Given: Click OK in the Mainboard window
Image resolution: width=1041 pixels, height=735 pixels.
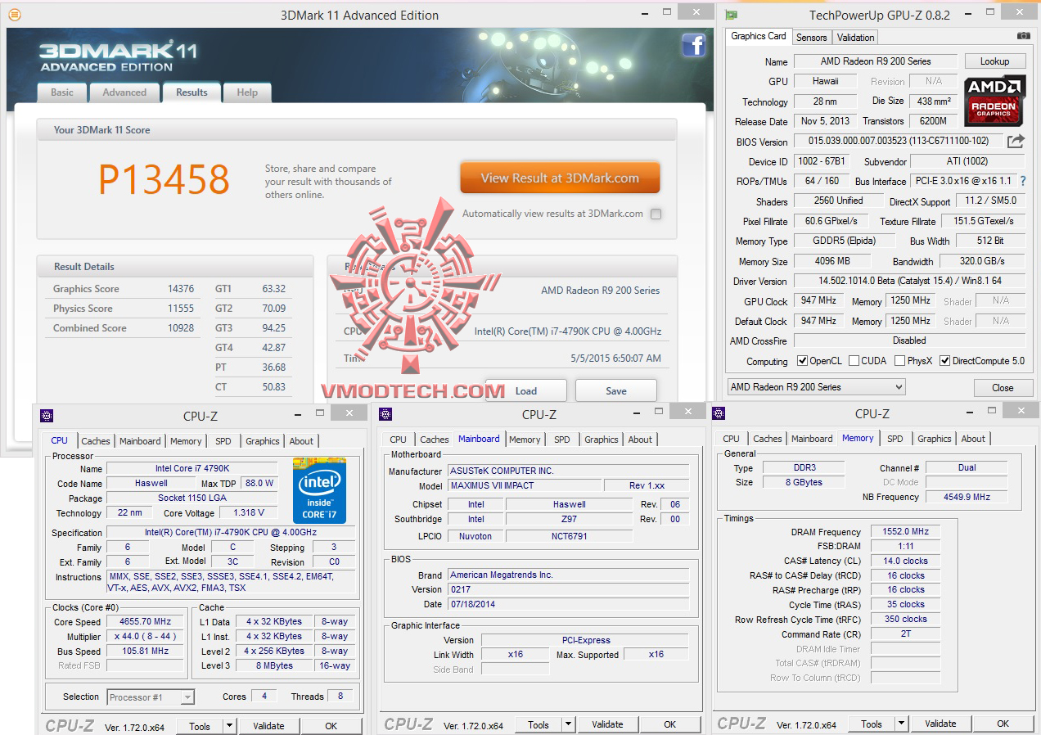Looking at the screenshot, I should pos(669,724).
